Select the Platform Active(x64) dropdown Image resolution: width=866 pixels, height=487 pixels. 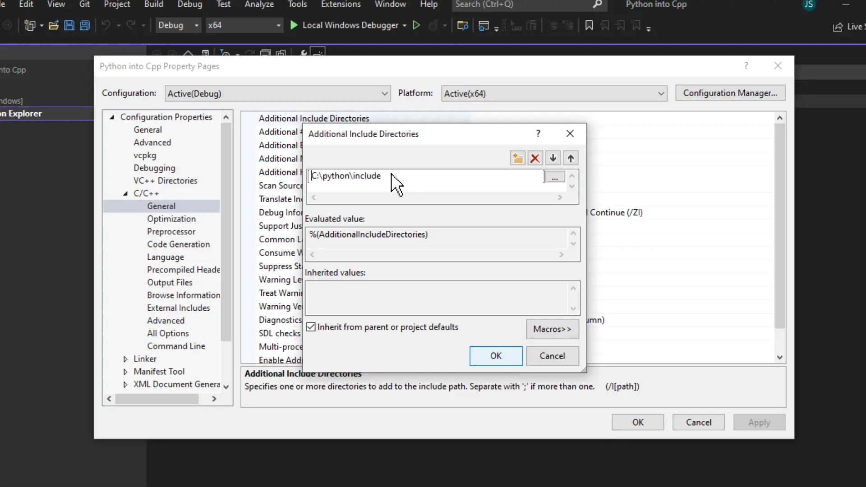(553, 93)
